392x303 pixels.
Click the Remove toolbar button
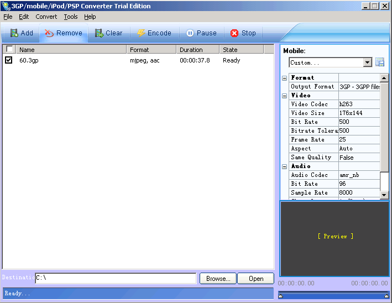point(64,33)
